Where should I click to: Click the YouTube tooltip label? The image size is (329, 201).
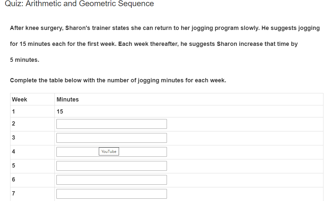coord(109,152)
